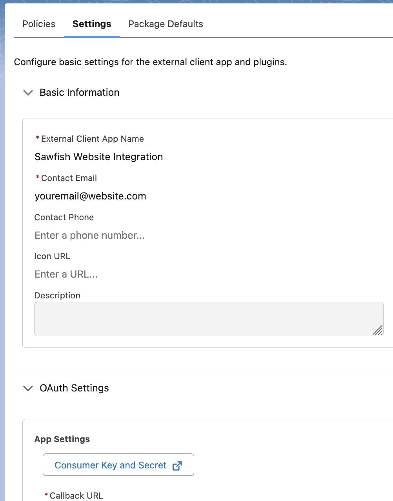Click the Callback URL label

click(76, 496)
